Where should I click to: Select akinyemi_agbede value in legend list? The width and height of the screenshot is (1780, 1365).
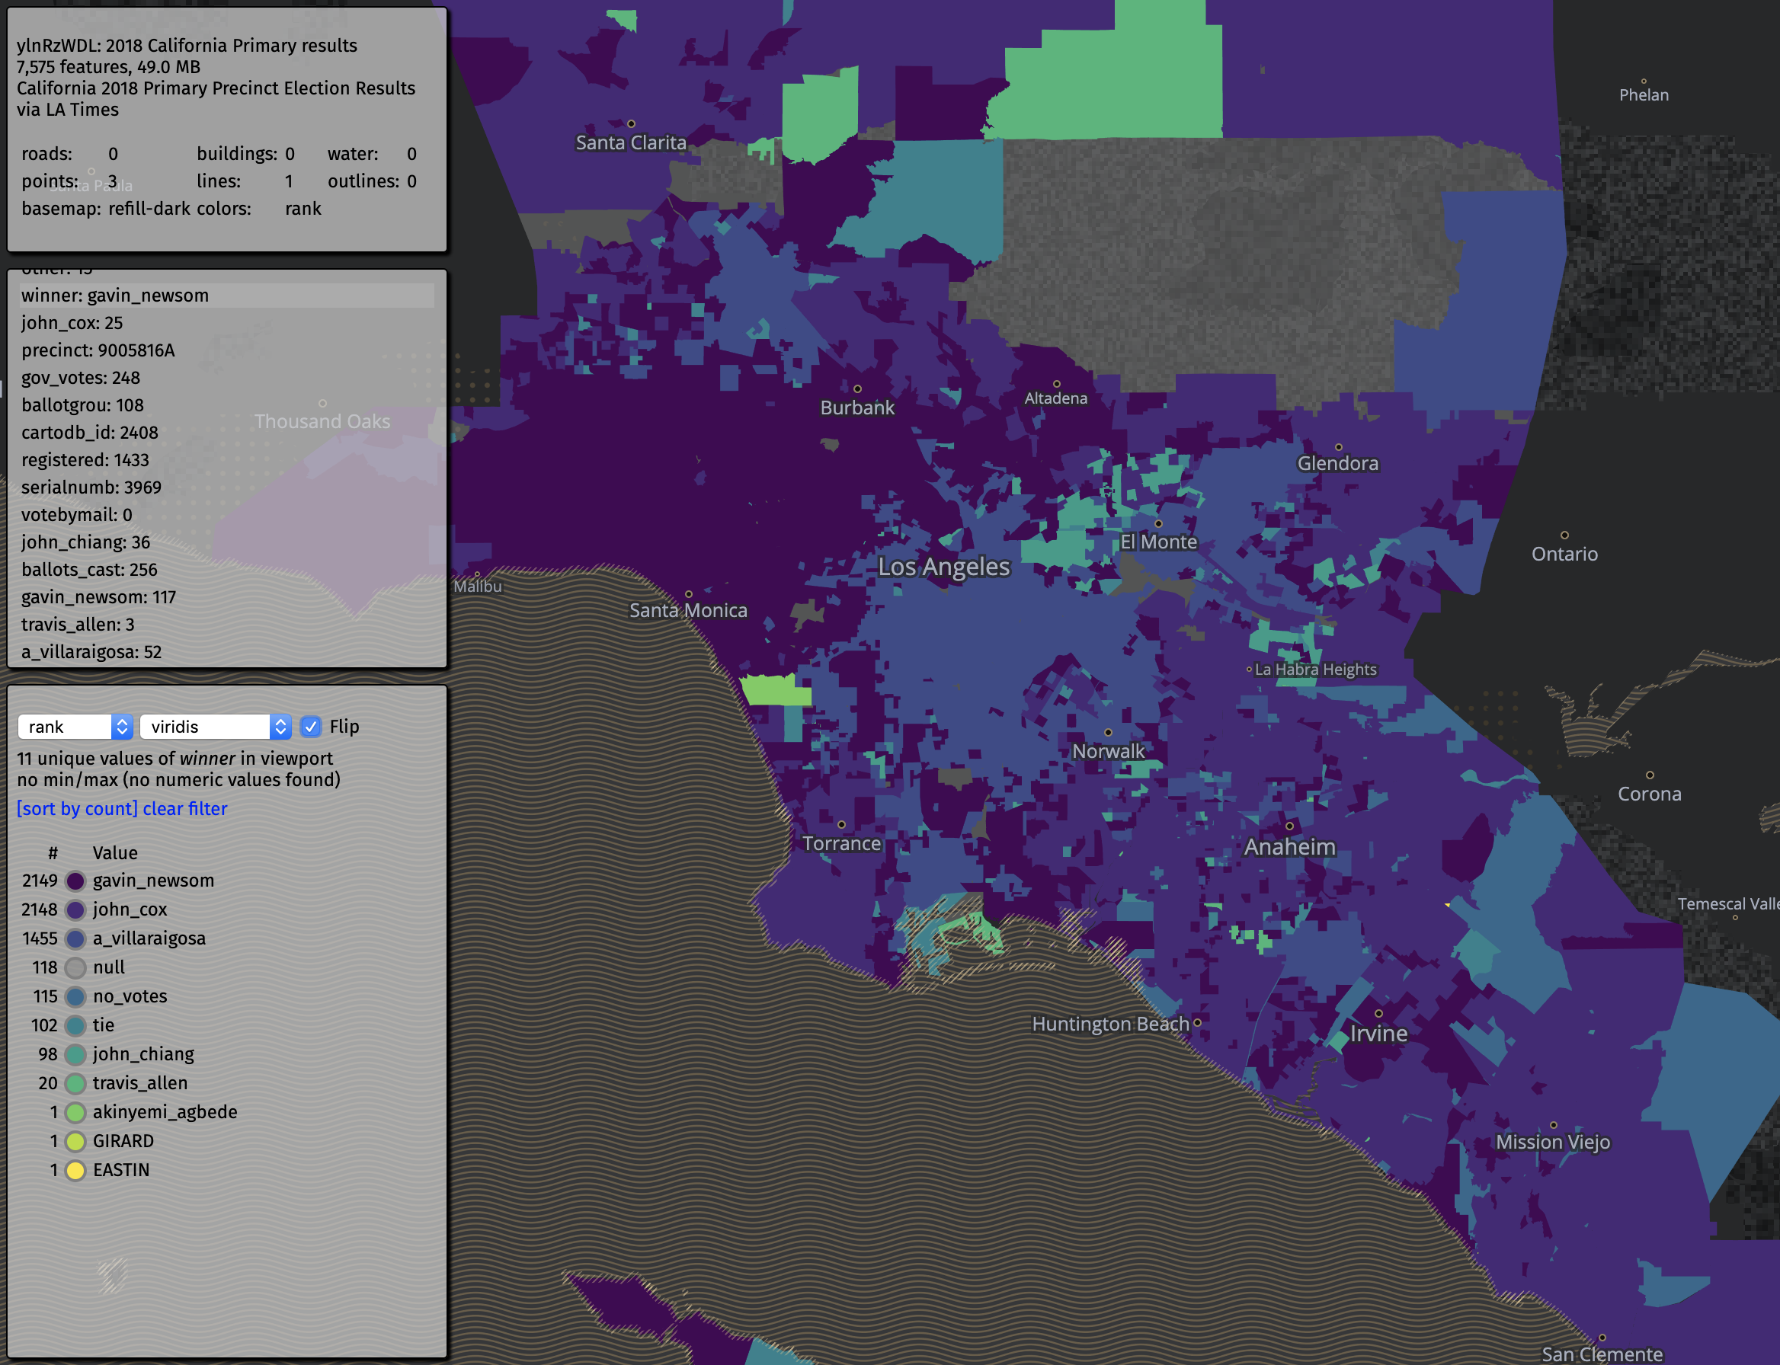click(165, 1112)
